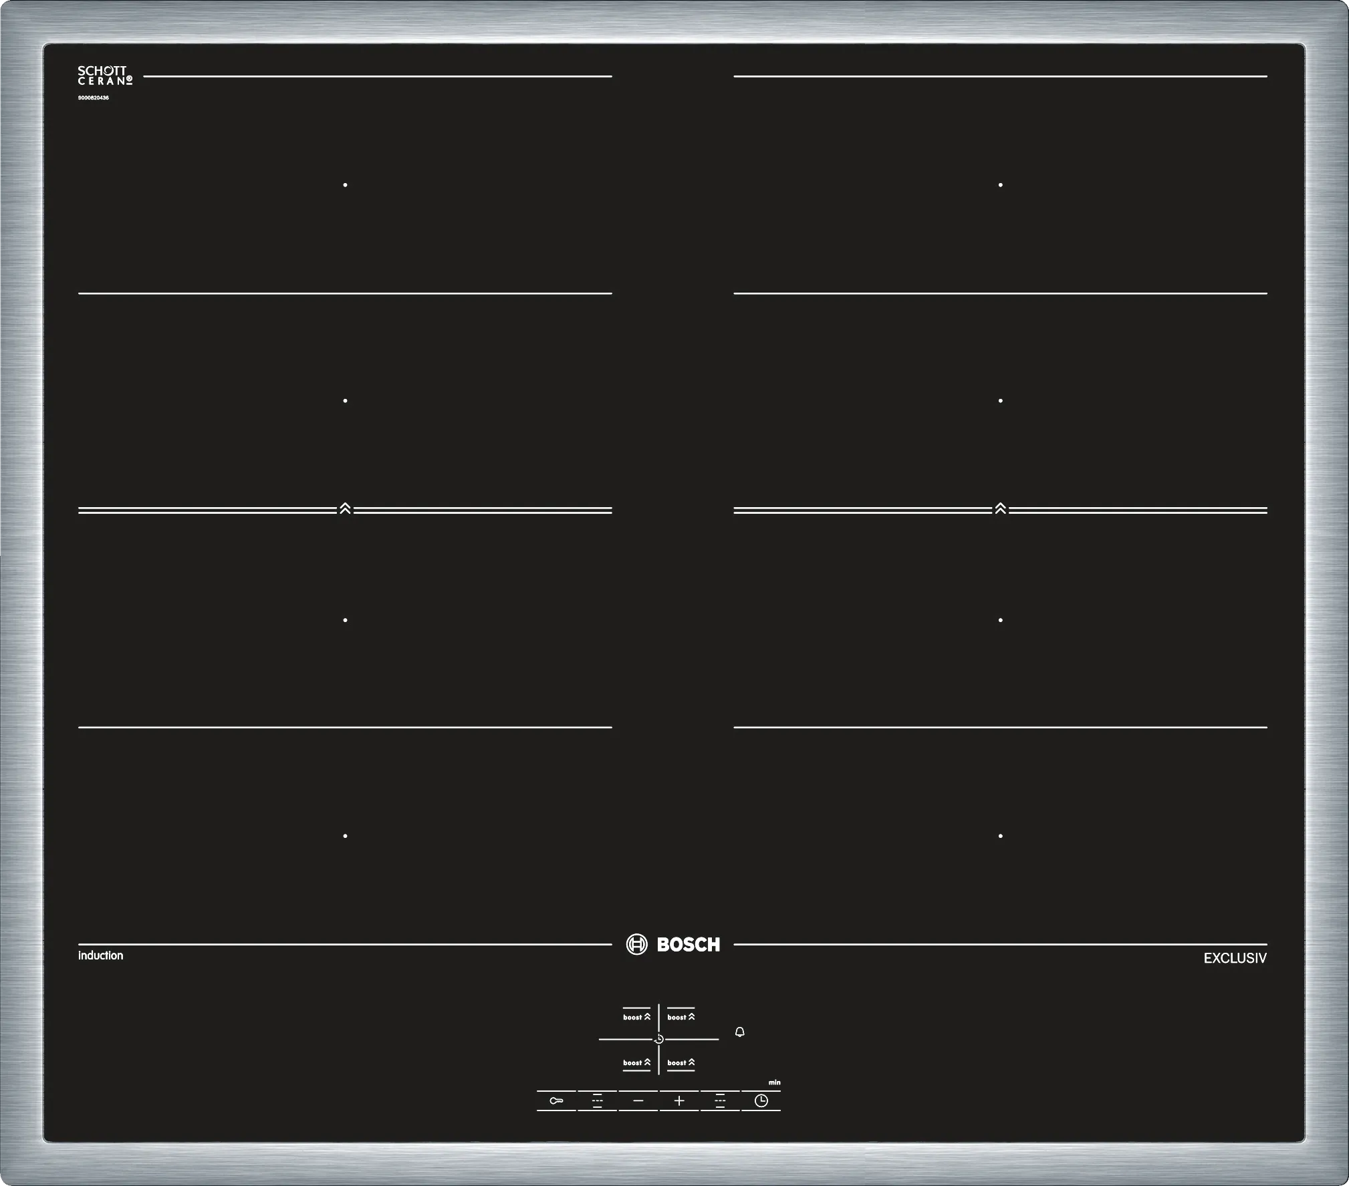Image resolution: width=1349 pixels, height=1186 pixels.
Task: Click the EXCLUSIV label
Action: click(x=1235, y=958)
